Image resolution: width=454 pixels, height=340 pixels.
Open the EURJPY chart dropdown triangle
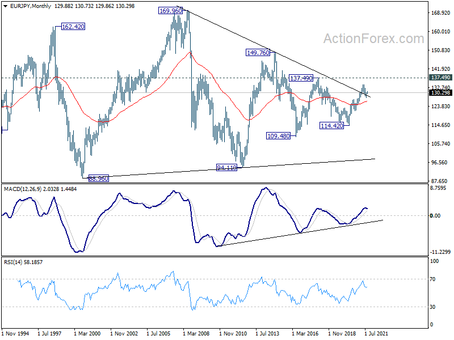pyautogui.click(x=6, y=6)
